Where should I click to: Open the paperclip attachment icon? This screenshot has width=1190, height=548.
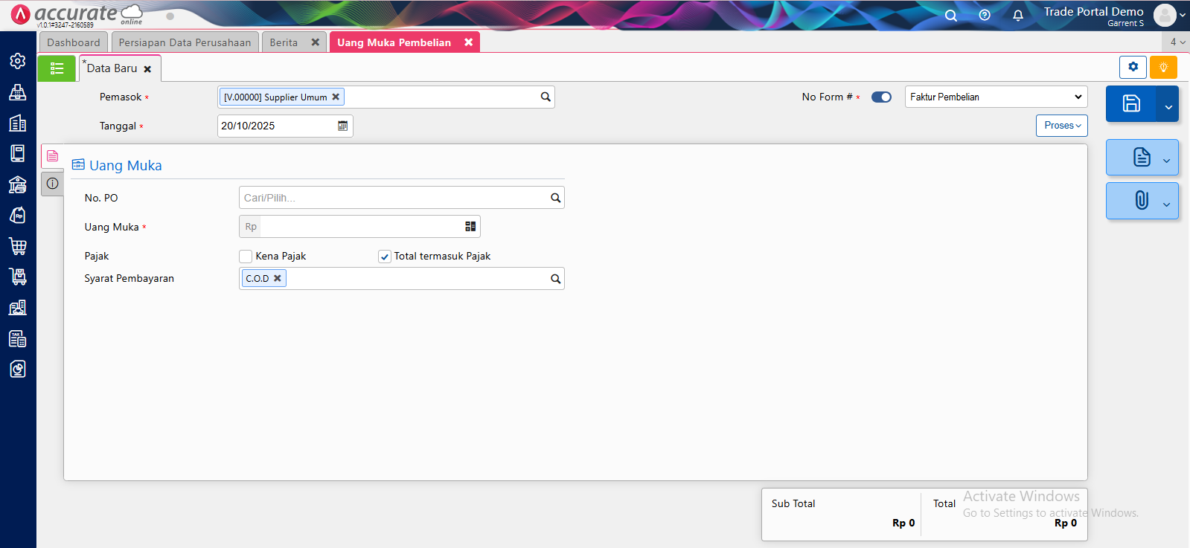(x=1141, y=201)
